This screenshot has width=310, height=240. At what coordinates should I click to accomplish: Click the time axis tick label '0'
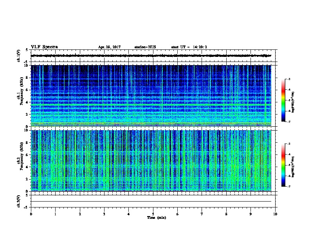click(31, 214)
